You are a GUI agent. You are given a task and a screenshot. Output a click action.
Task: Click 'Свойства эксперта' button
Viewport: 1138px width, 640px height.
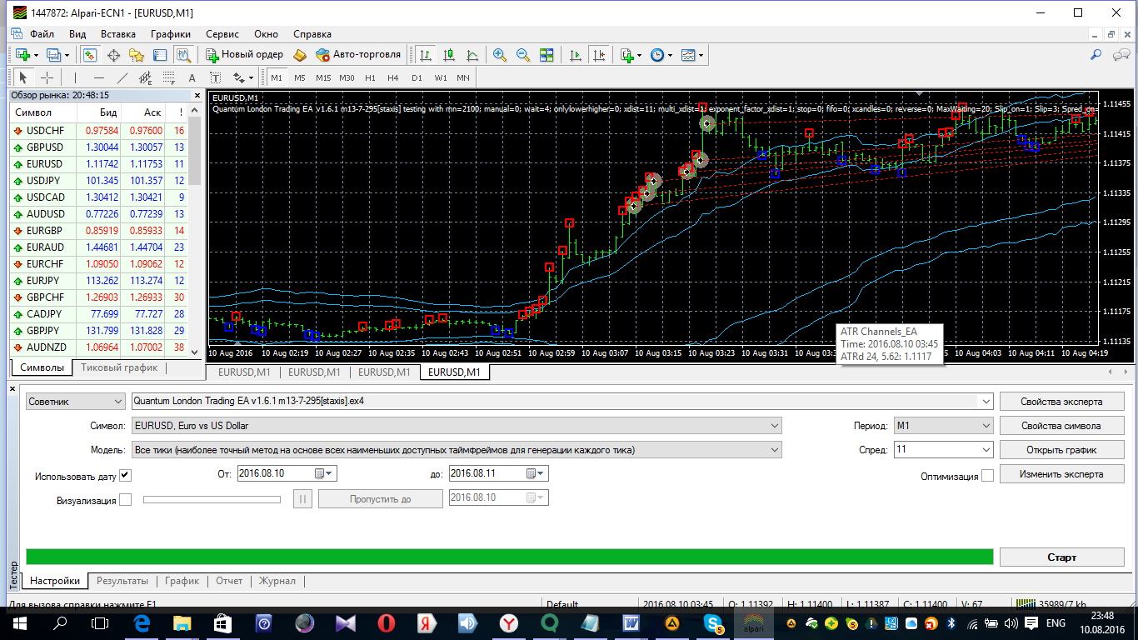coord(1061,402)
